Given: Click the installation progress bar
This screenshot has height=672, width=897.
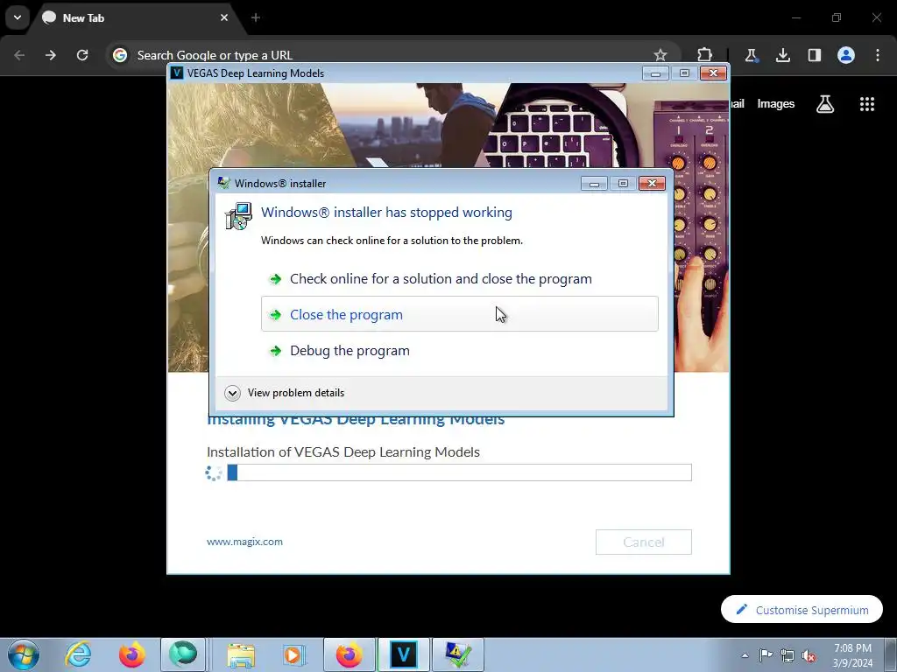Looking at the screenshot, I should click(459, 472).
